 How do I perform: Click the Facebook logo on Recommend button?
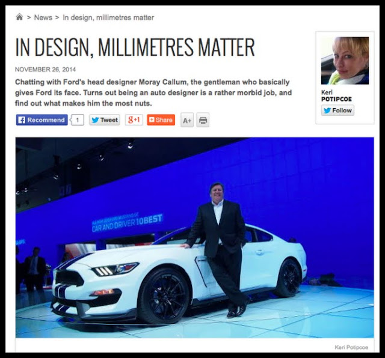[x=22, y=120]
